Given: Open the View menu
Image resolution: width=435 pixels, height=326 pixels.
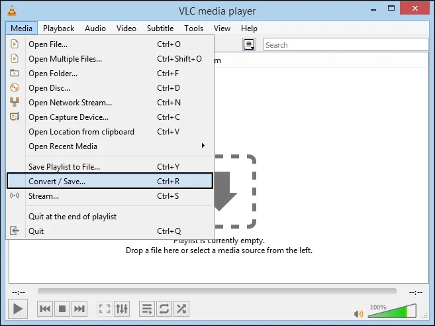Looking at the screenshot, I should [222, 28].
